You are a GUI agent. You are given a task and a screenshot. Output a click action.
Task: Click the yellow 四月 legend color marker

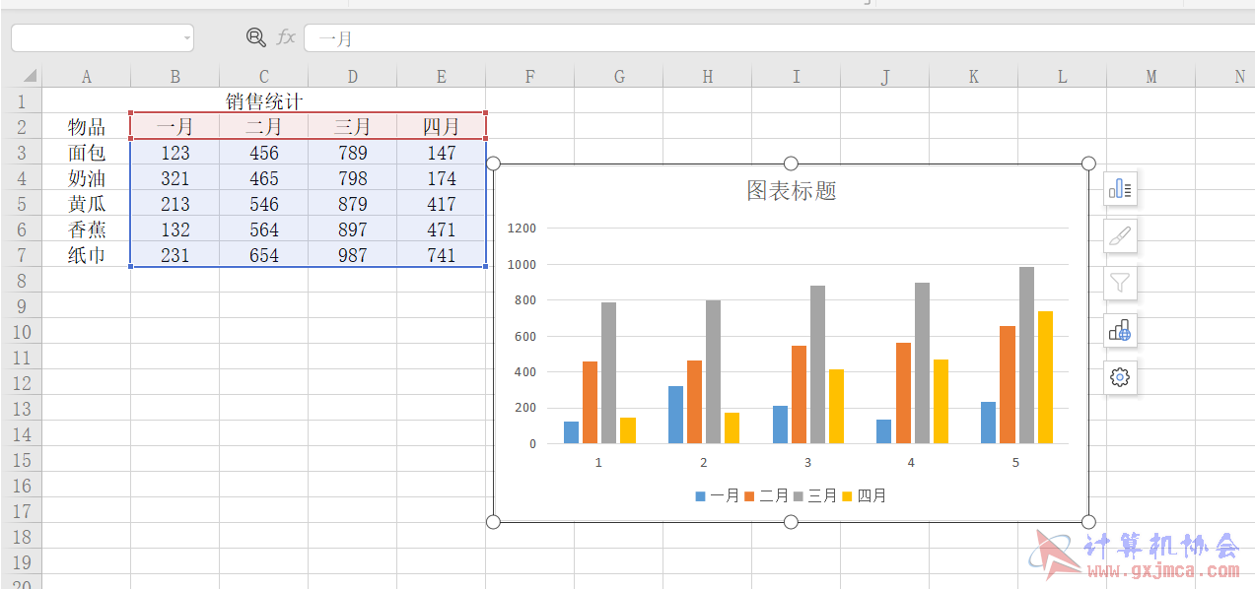coord(848,496)
